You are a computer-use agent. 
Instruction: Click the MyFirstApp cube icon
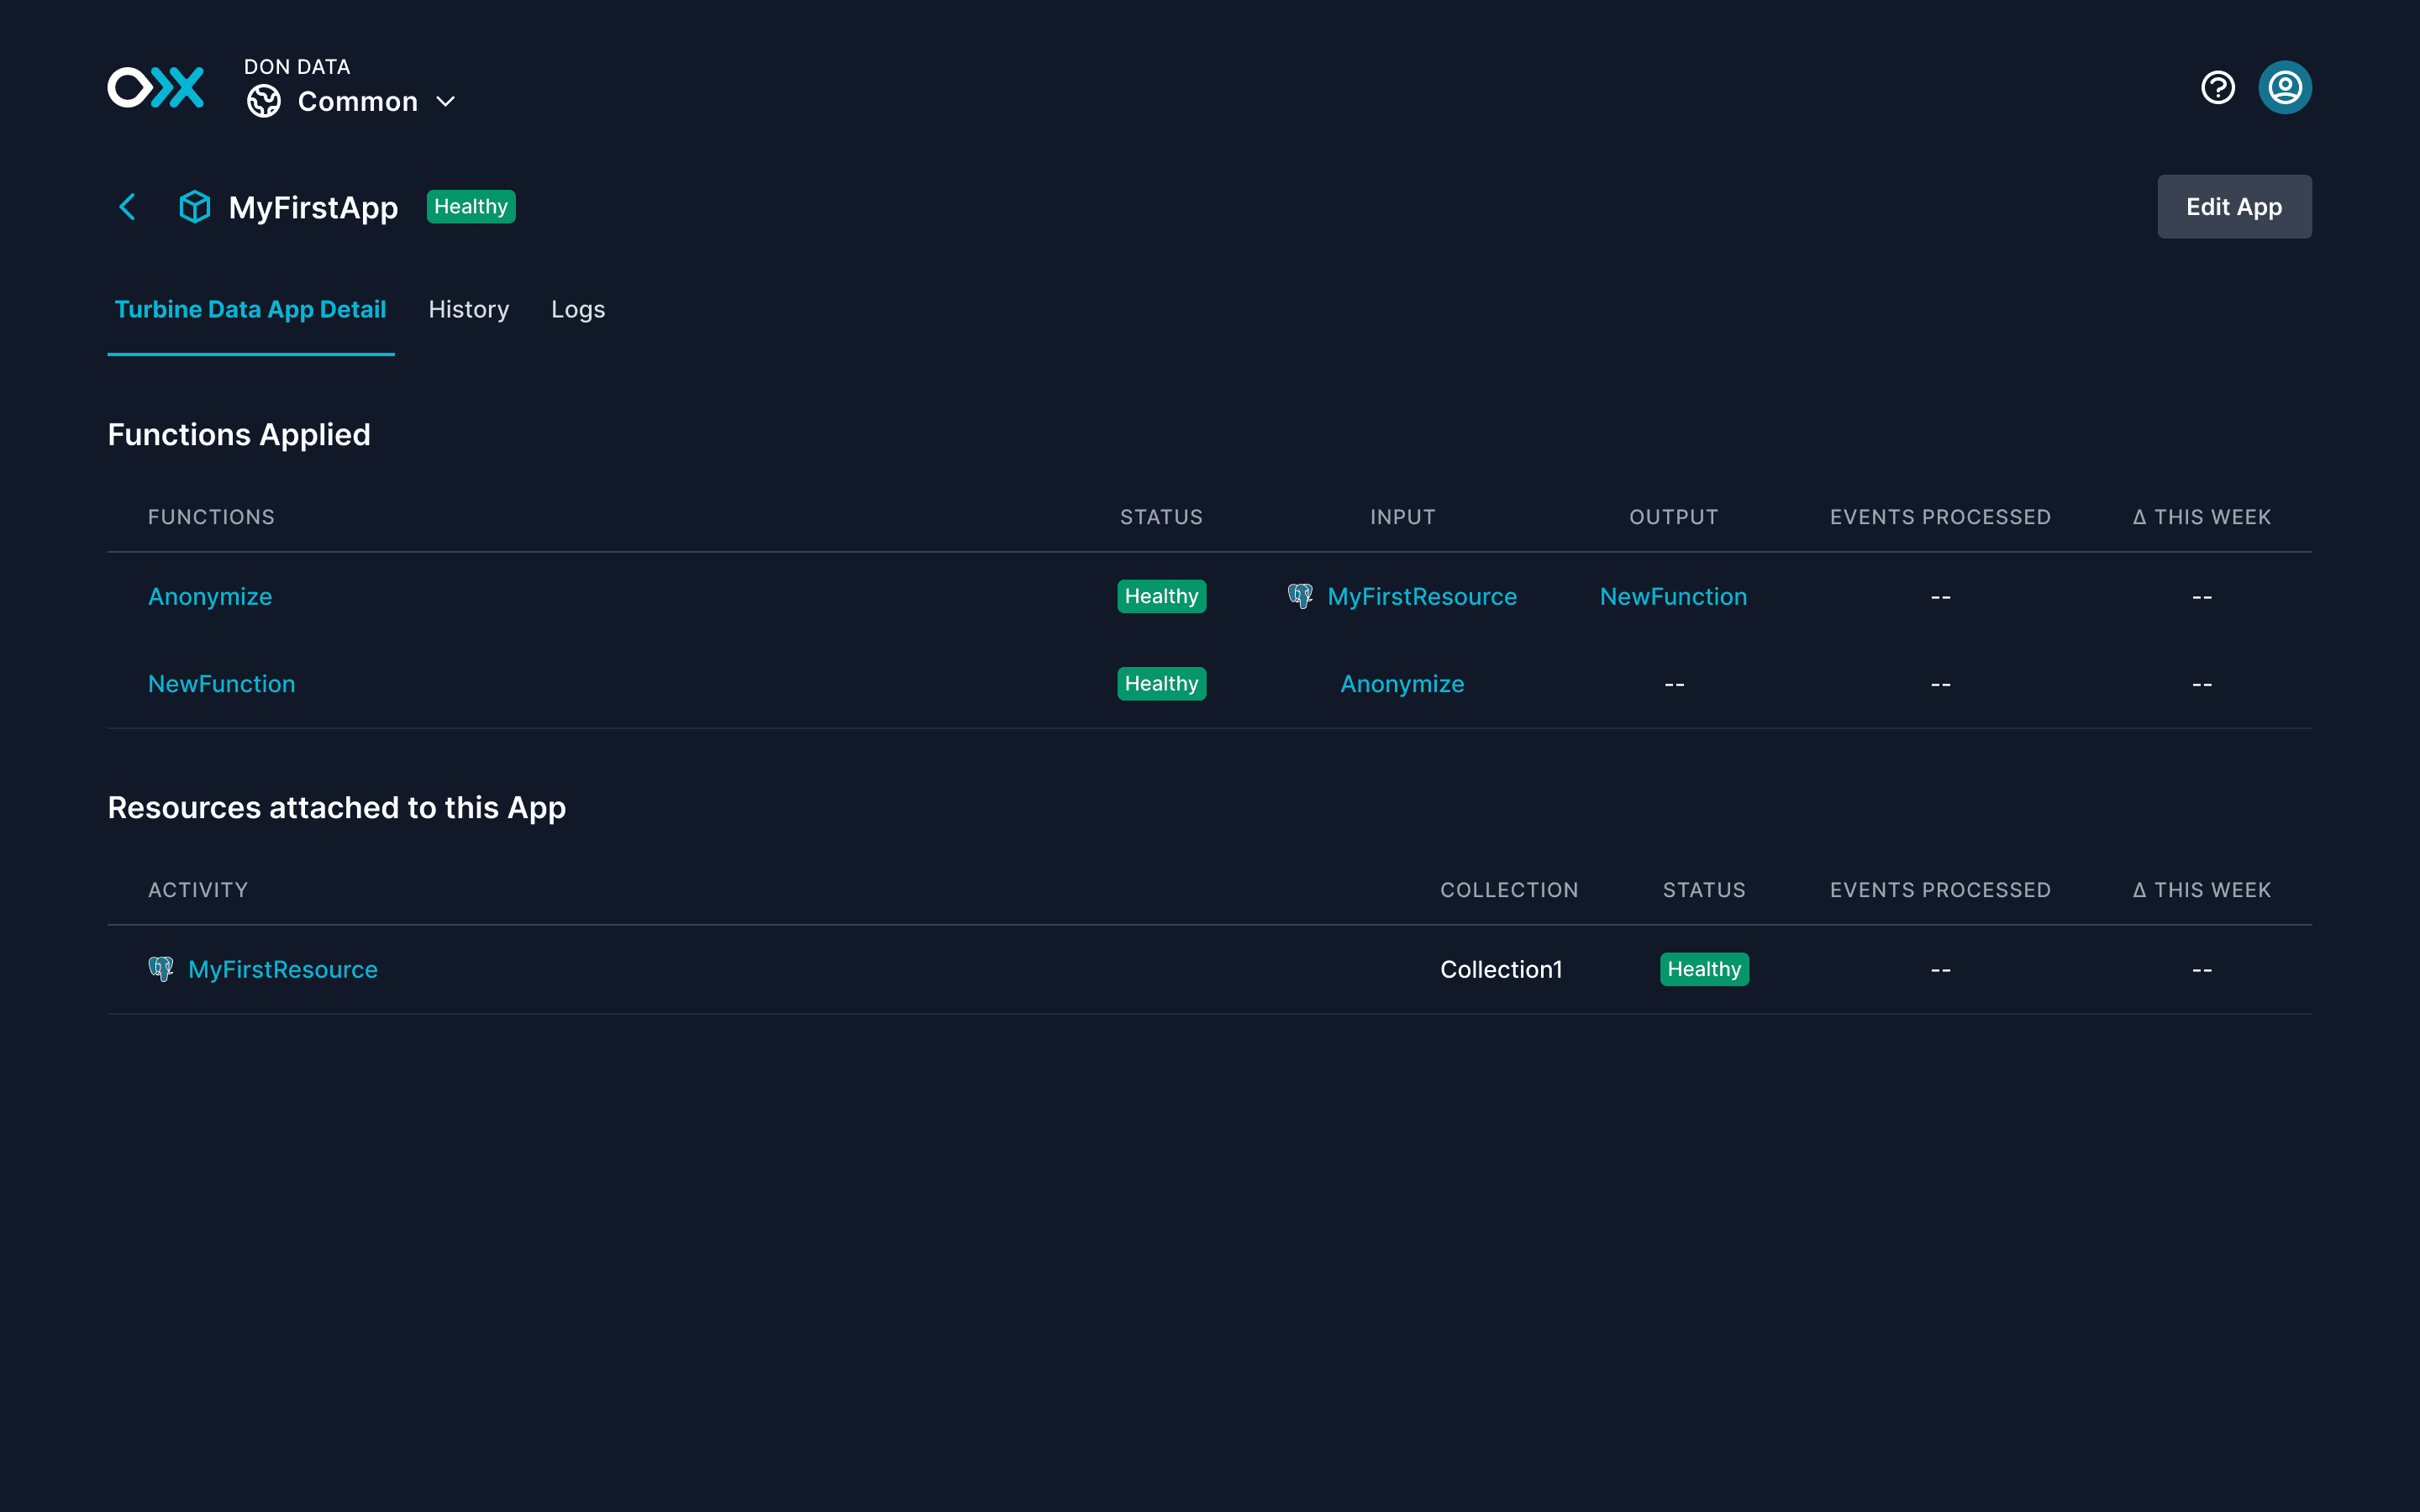[194, 207]
